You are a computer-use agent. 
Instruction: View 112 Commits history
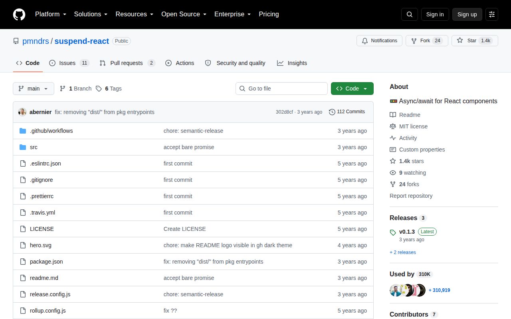point(347,112)
